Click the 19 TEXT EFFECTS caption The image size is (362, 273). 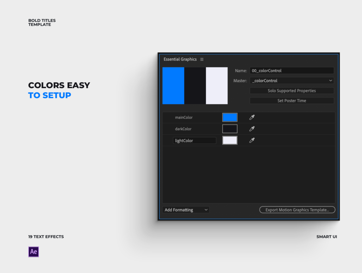46,237
